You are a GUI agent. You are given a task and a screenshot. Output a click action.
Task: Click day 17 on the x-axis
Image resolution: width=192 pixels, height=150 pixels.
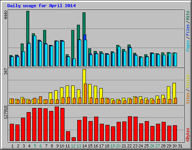[101, 146]
